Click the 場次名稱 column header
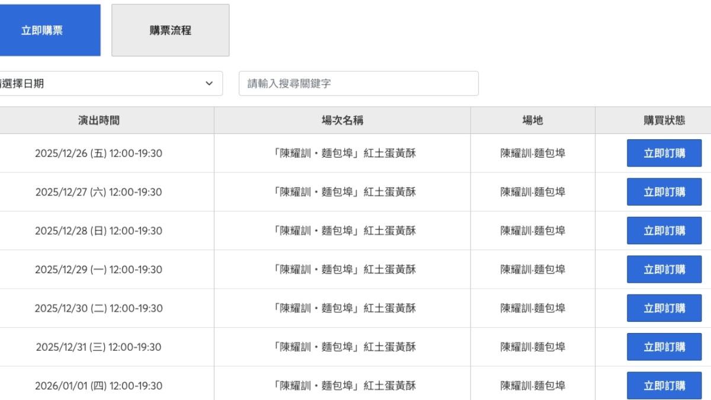This screenshot has width=711, height=400. click(342, 120)
